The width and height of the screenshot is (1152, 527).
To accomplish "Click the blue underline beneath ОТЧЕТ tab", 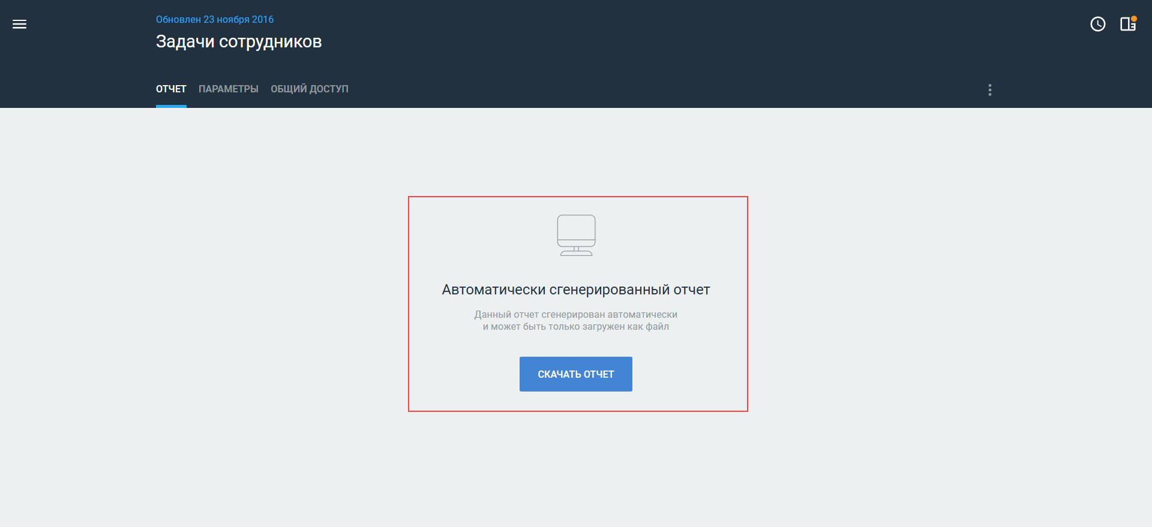I will 171,106.
